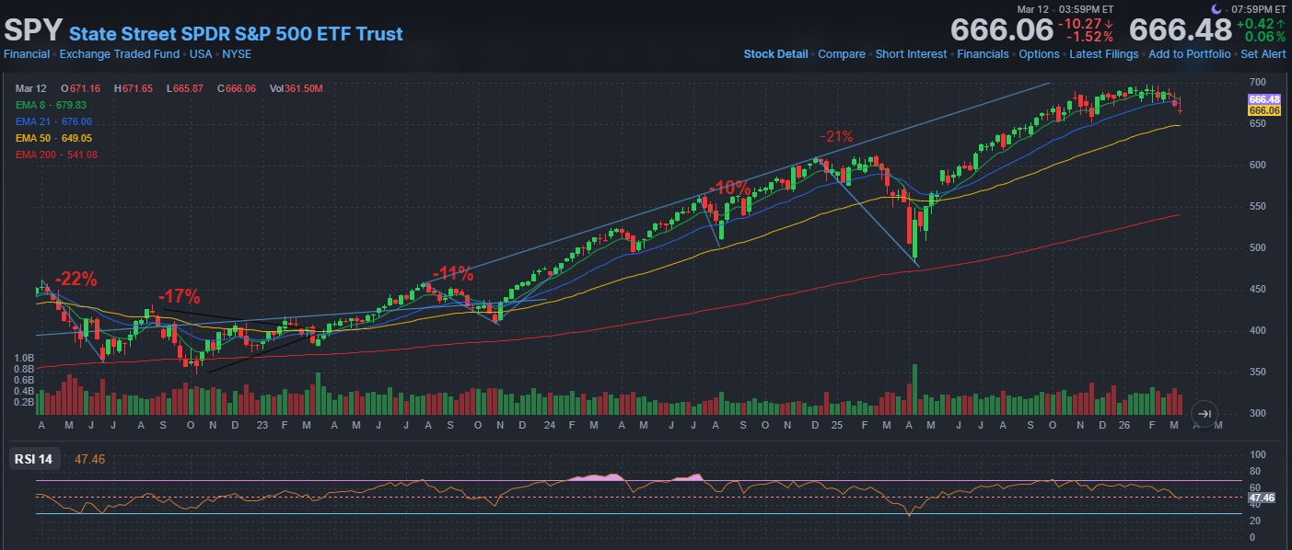Click the L 665.87 low value
Image resolution: width=1292 pixels, height=550 pixels.
click(186, 88)
